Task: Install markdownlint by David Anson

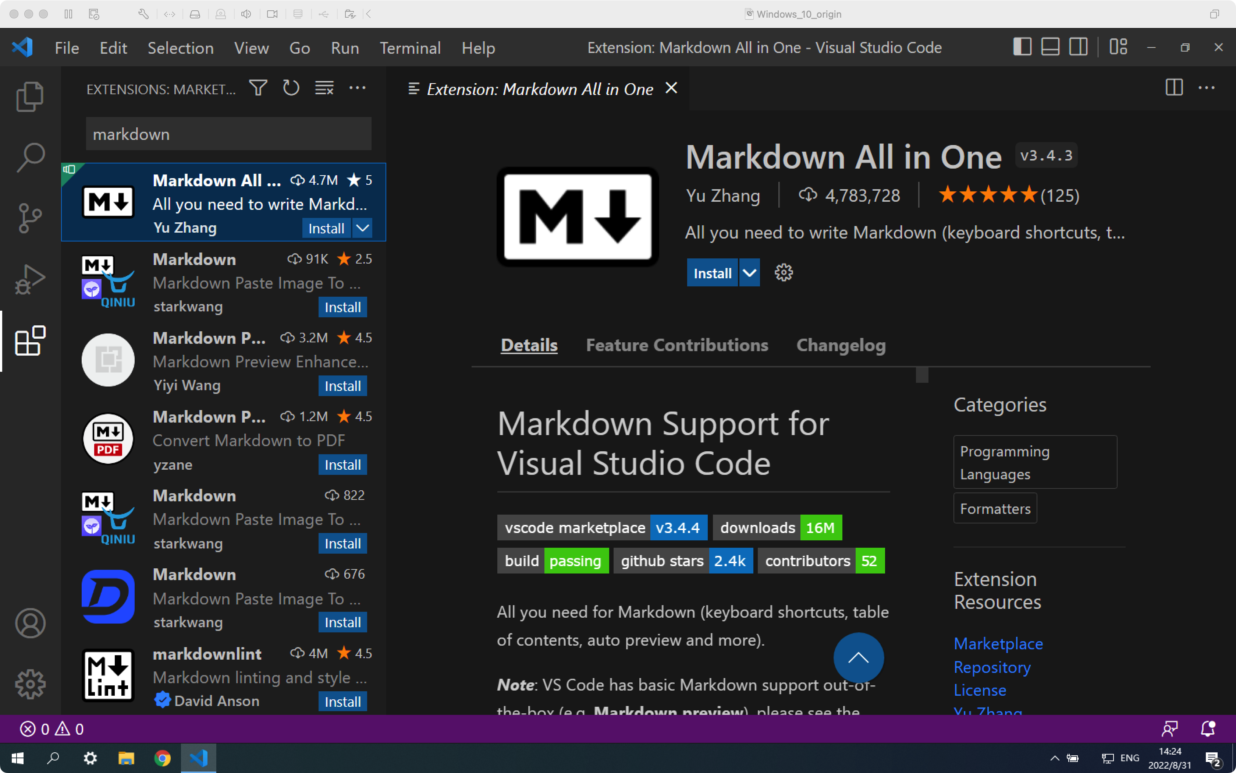Action: (x=343, y=702)
